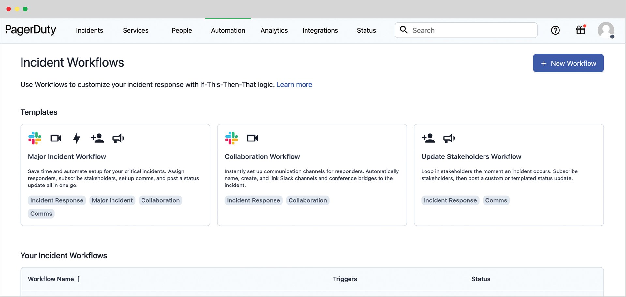The height and width of the screenshot is (297, 626).
Task: Click add-person icon in Major Incident card
Action: [97, 138]
